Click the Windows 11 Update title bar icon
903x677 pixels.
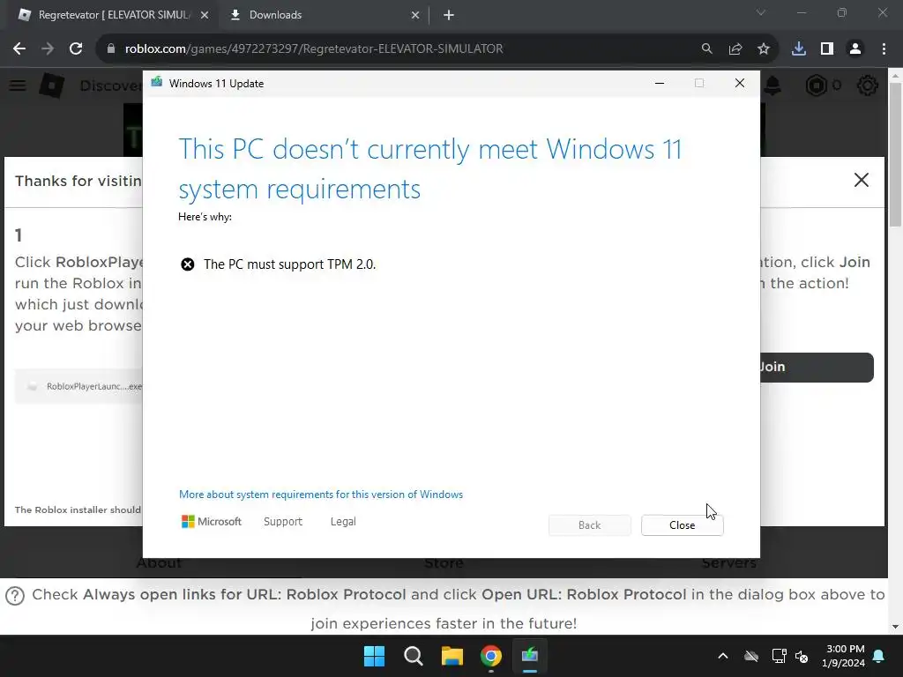pyautogui.click(x=157, y=83)
